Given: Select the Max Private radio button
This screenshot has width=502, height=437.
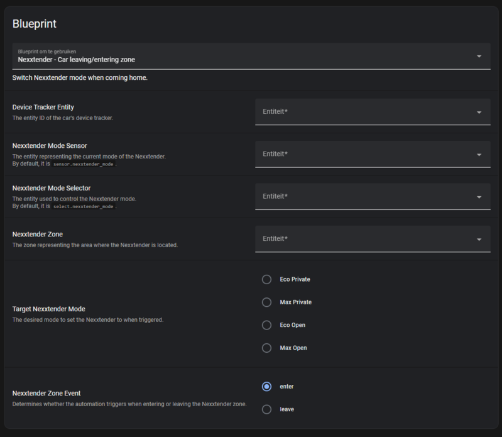Looking at the screenshot, I should tap(266, 302).
